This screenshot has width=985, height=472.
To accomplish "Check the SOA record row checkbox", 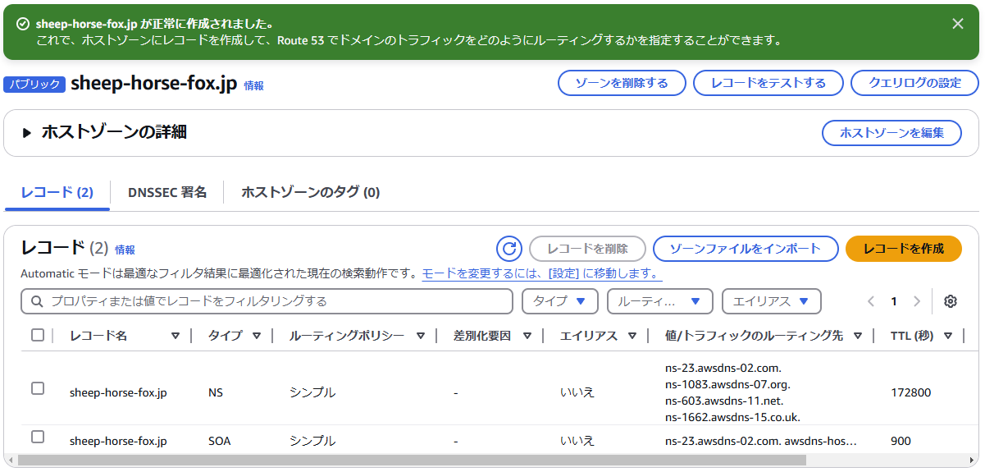I will pos(38,436).
